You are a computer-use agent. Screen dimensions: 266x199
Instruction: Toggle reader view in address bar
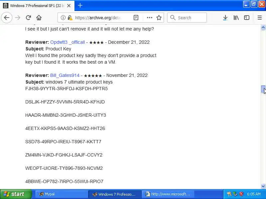pyautogui.click(x=136, y=18)
